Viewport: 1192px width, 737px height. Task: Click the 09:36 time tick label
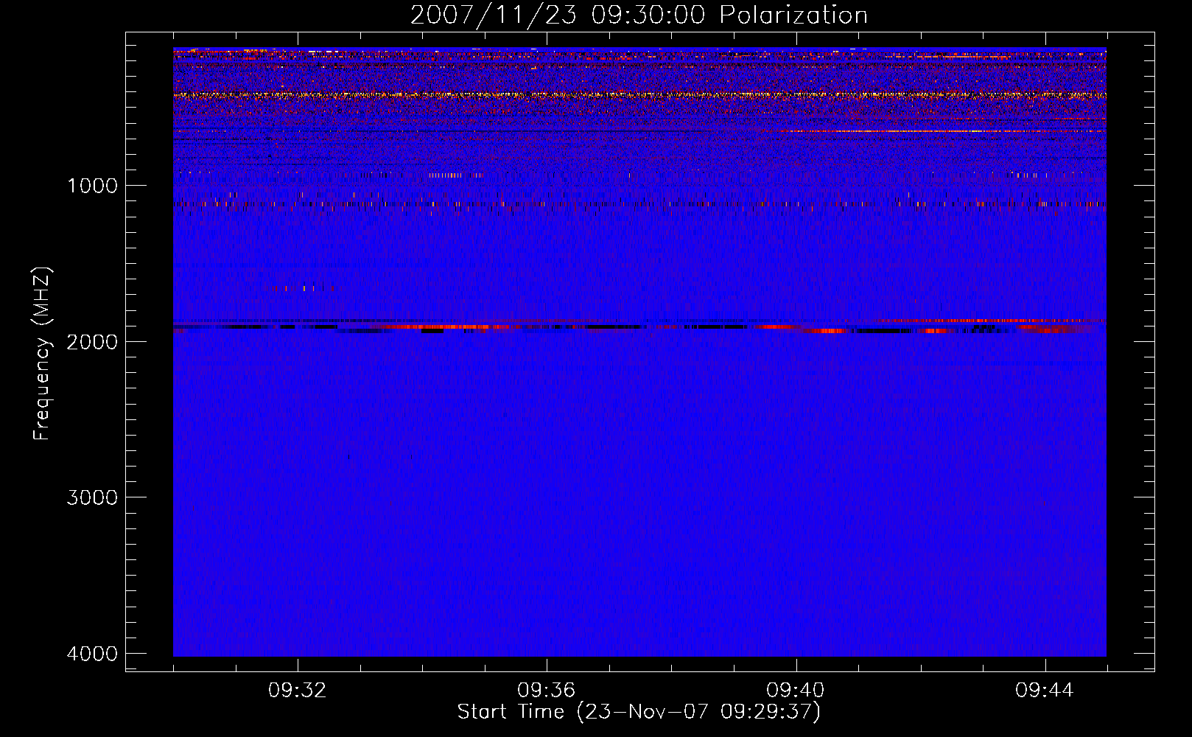pyautogui.click(x=547, y=691)
